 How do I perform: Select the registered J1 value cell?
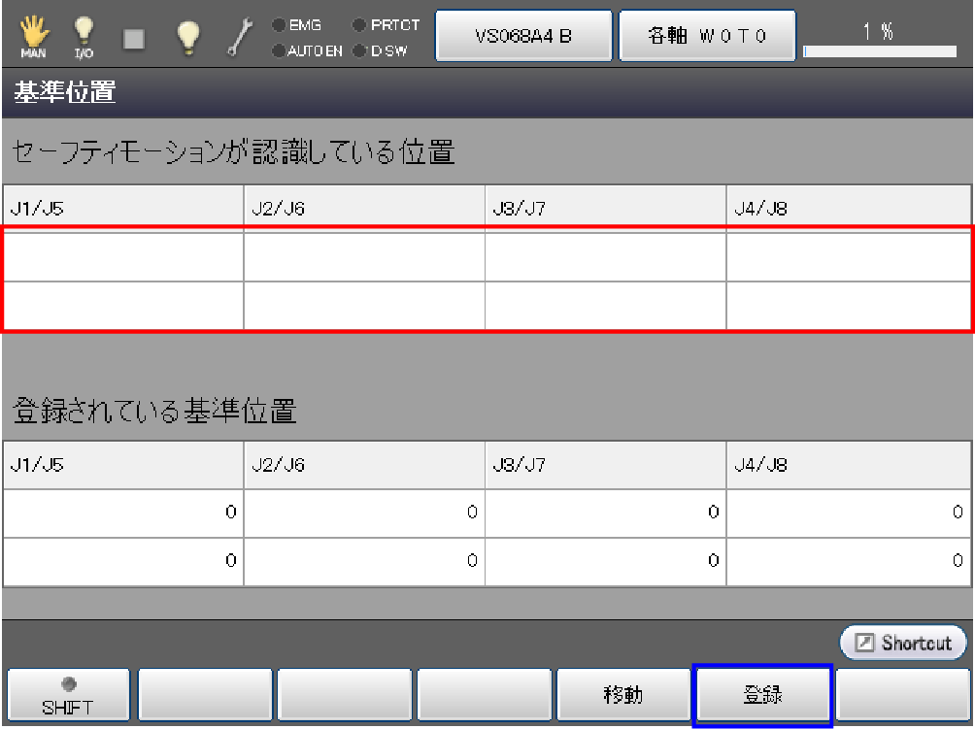pyautogui.click(x=123, y=513)
